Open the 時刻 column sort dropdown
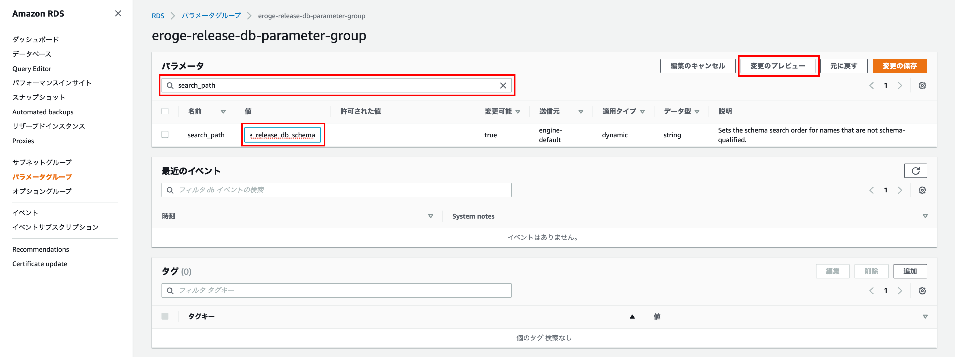The image size is (955, 357). coord(430,216)
